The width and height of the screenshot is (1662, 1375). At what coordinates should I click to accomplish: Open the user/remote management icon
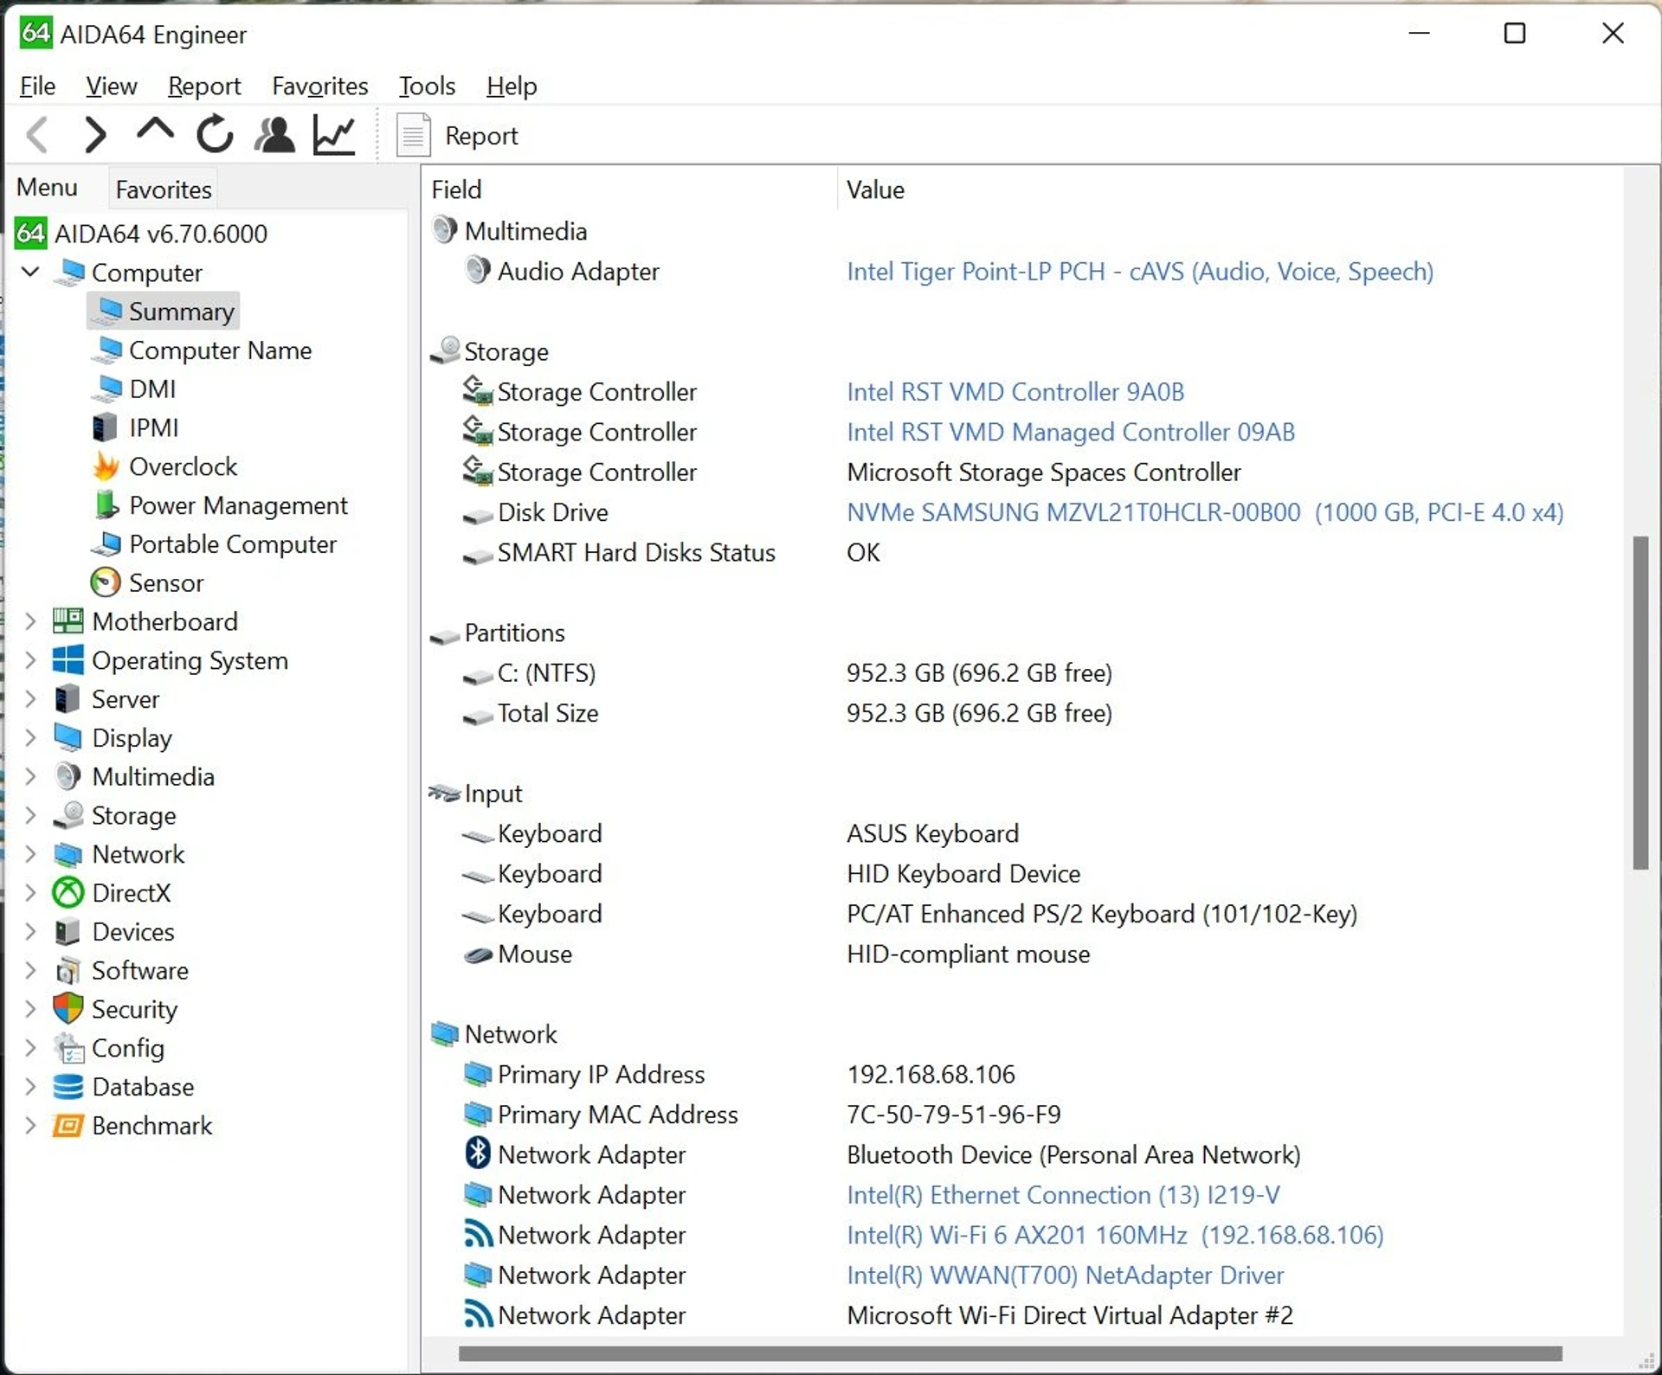[x=274, y=135]
